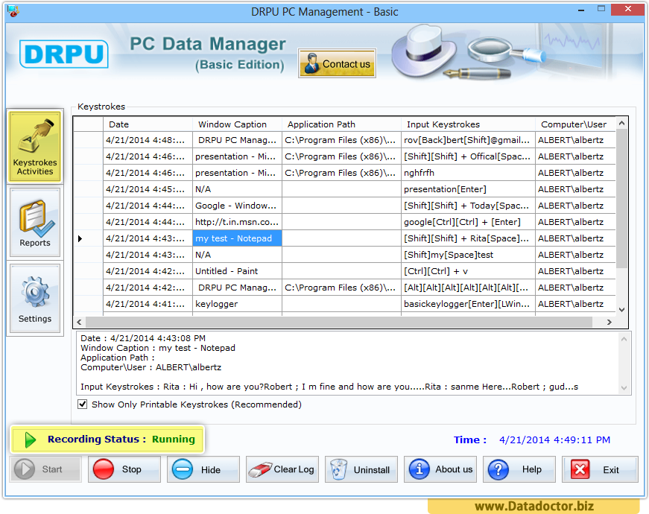Select the 'basickeylogger[Enter][LWin...' cell
The width and height of the screenshot is (649, 514).
pos(468,304)
